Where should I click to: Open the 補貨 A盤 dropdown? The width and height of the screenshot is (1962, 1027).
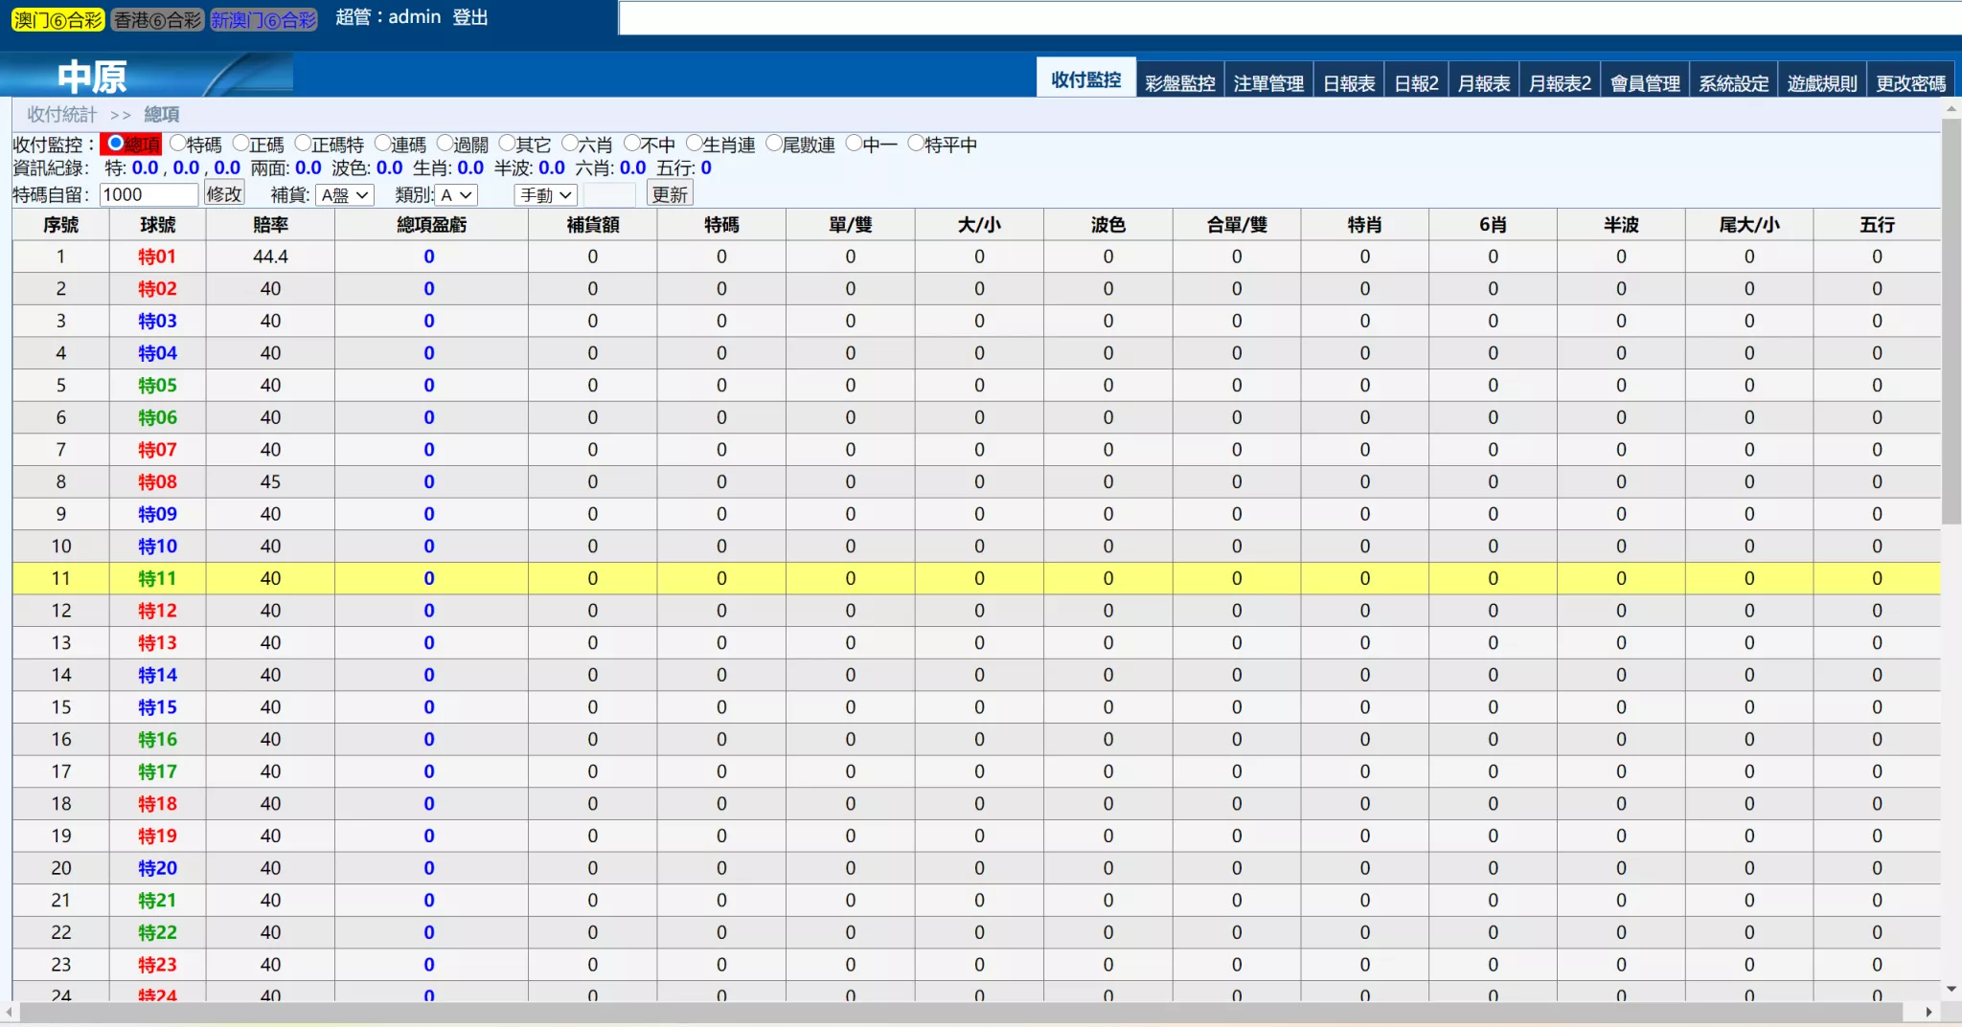click(345, 195)
